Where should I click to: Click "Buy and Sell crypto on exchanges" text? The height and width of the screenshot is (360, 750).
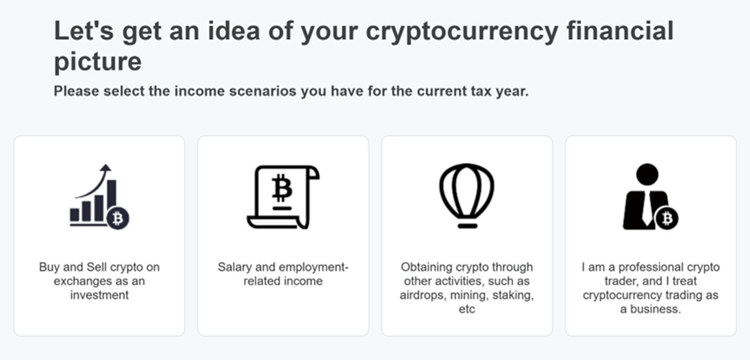pos(99,274)
